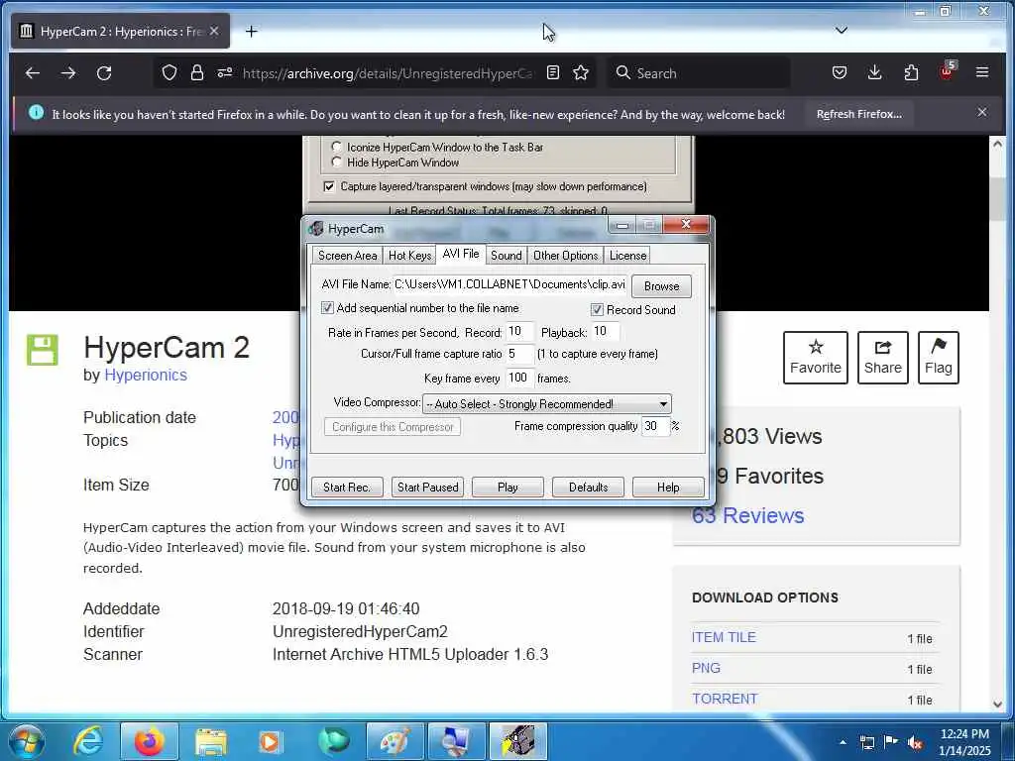1015x761 pixels.
Task: Switch to HyperCam Screen Area tab
Action: click(347, 256)
